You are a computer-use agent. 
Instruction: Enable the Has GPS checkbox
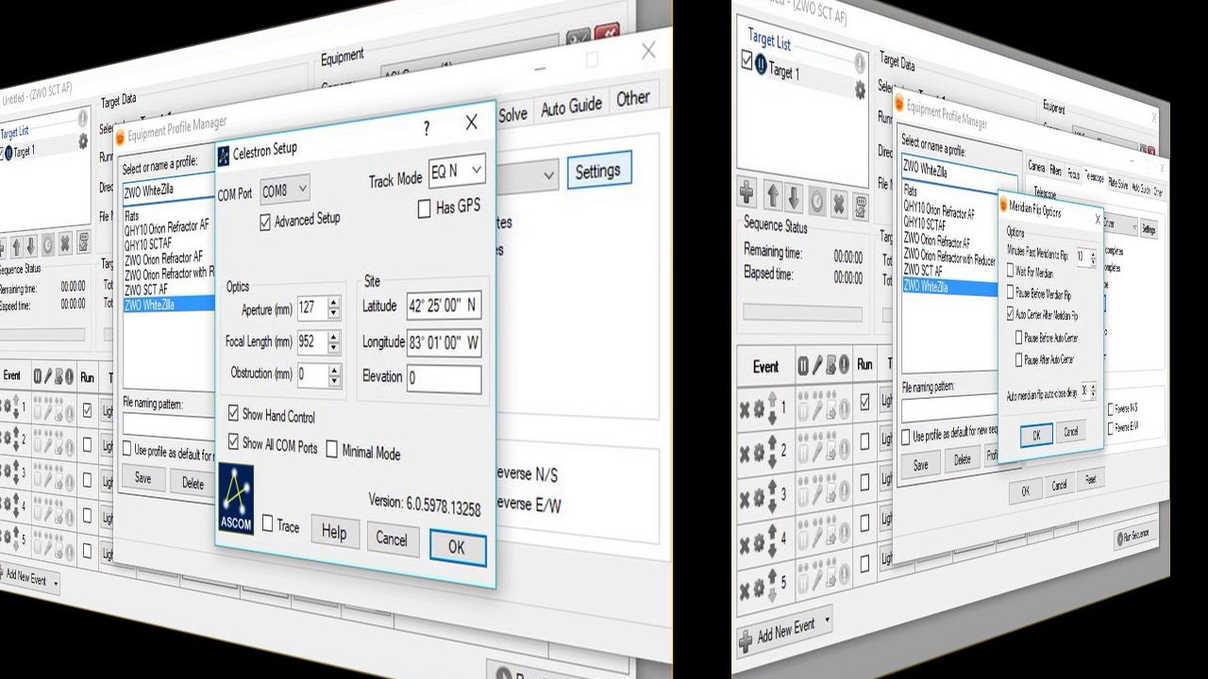coord(424,209)
